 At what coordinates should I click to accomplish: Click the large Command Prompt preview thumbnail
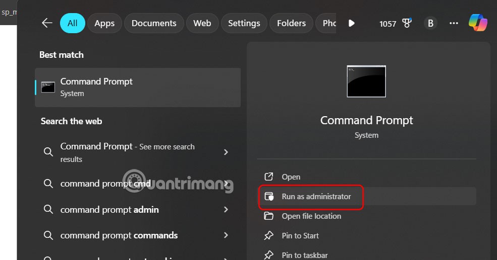[x=366, y=81]
